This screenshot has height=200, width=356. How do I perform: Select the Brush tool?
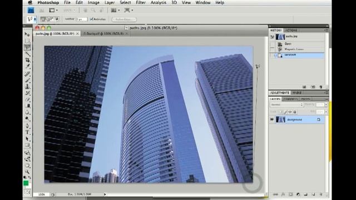coord(27,80)
